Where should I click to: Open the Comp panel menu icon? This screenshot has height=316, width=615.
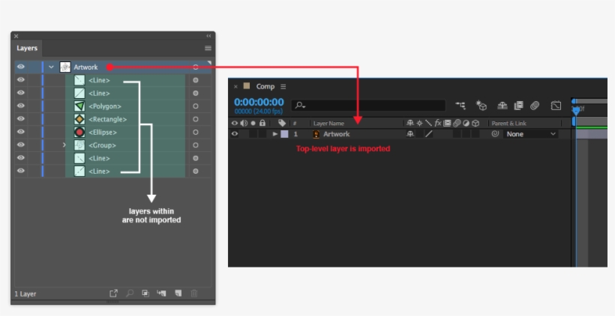coord(283,87)
